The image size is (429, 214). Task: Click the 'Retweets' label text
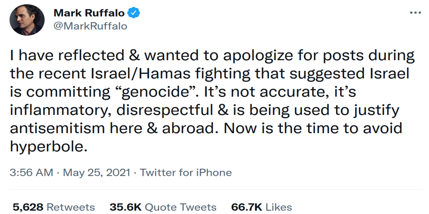point(70,207)
